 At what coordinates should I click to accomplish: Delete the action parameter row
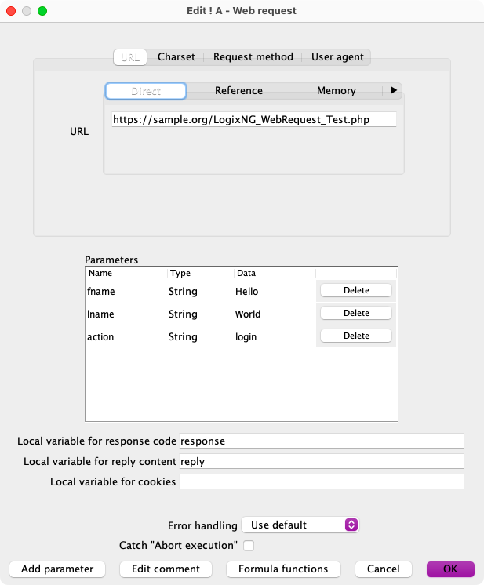tap(356, 336)
